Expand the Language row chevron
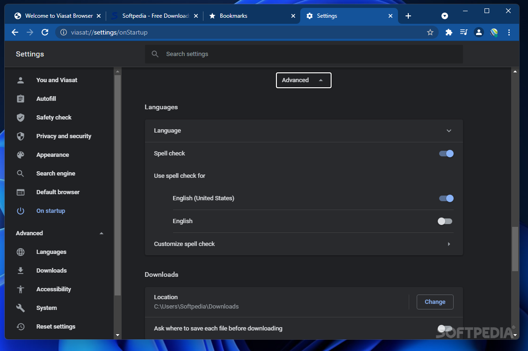 pos(448,130)
